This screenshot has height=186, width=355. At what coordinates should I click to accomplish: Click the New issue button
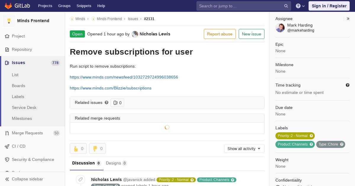coord(251,34)
